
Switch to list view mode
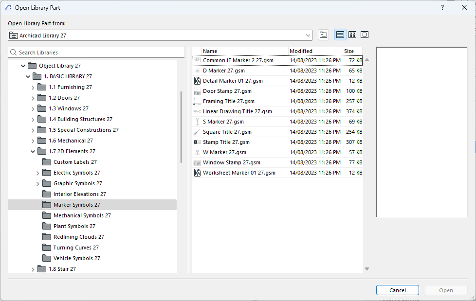[340, 35]
